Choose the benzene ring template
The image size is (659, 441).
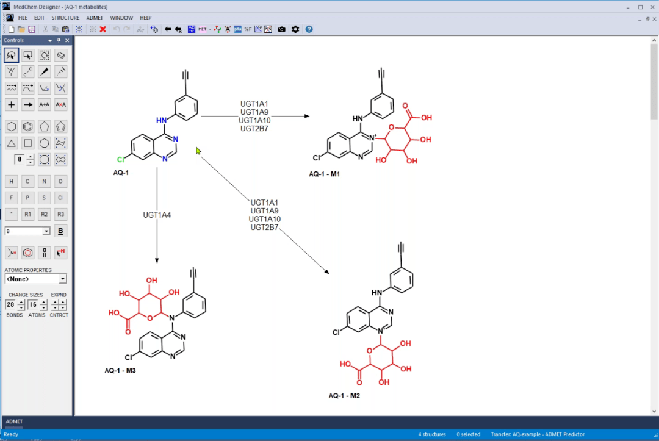[x=27, y=127]
